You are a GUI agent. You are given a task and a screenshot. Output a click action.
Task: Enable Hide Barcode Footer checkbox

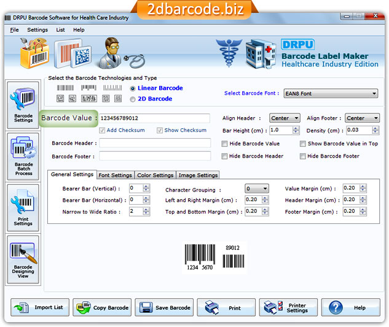303,156
